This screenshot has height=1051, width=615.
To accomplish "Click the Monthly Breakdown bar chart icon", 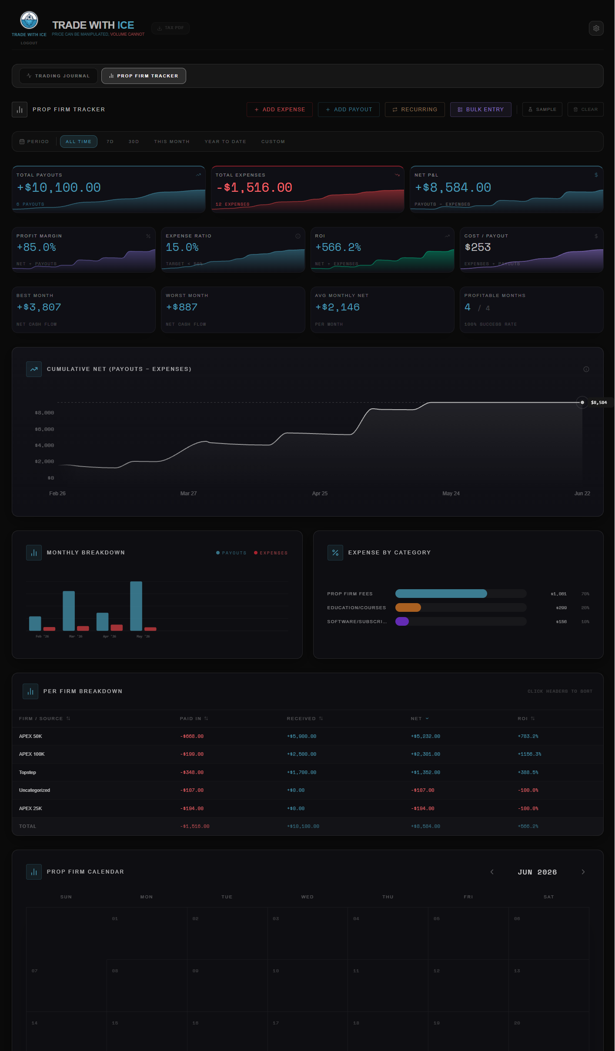I will click(x=34, y=553).
